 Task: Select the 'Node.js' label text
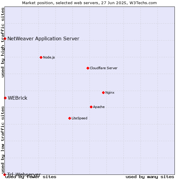(49, 57)
